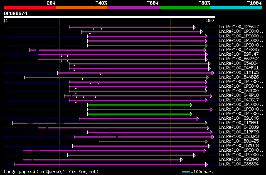Click the 'Large gaps:' legend text
Screen dimensions: 266x175
[x=17, y=172]
